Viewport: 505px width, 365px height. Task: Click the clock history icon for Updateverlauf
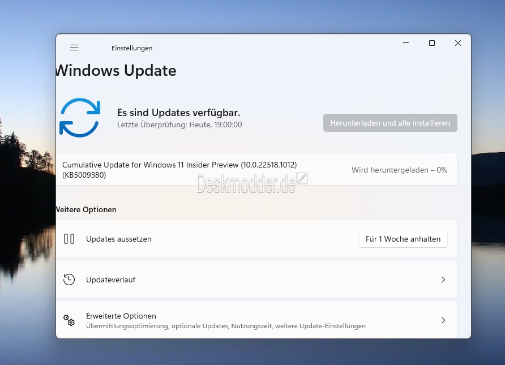pyautogui.click(x=69, y=280)
